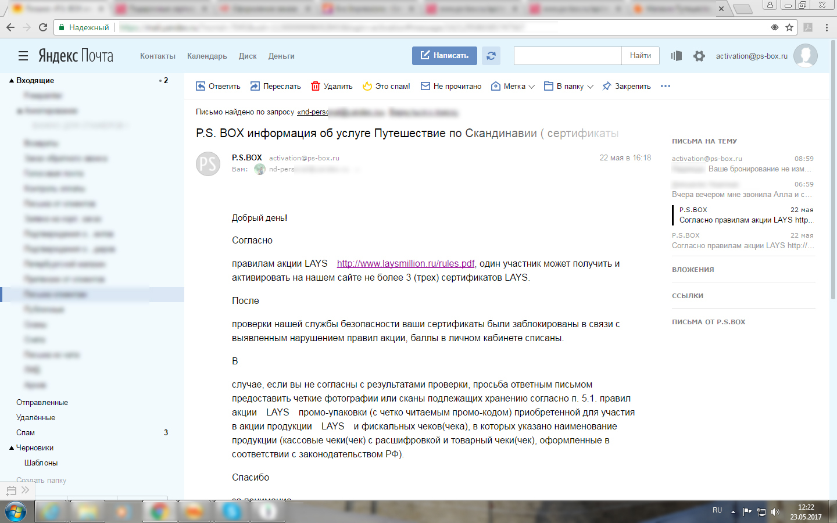The height and width of the screenshot is (523, 837).
Task: Open the more actions ellipsis menu
Action: click(666, 86)
